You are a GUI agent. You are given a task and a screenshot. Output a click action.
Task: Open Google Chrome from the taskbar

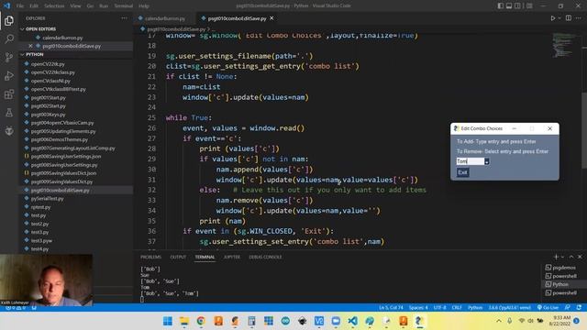201,321
